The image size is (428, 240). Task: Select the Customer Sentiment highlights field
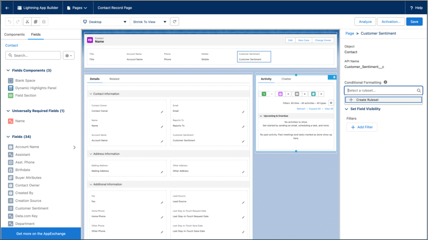point(254,57)
